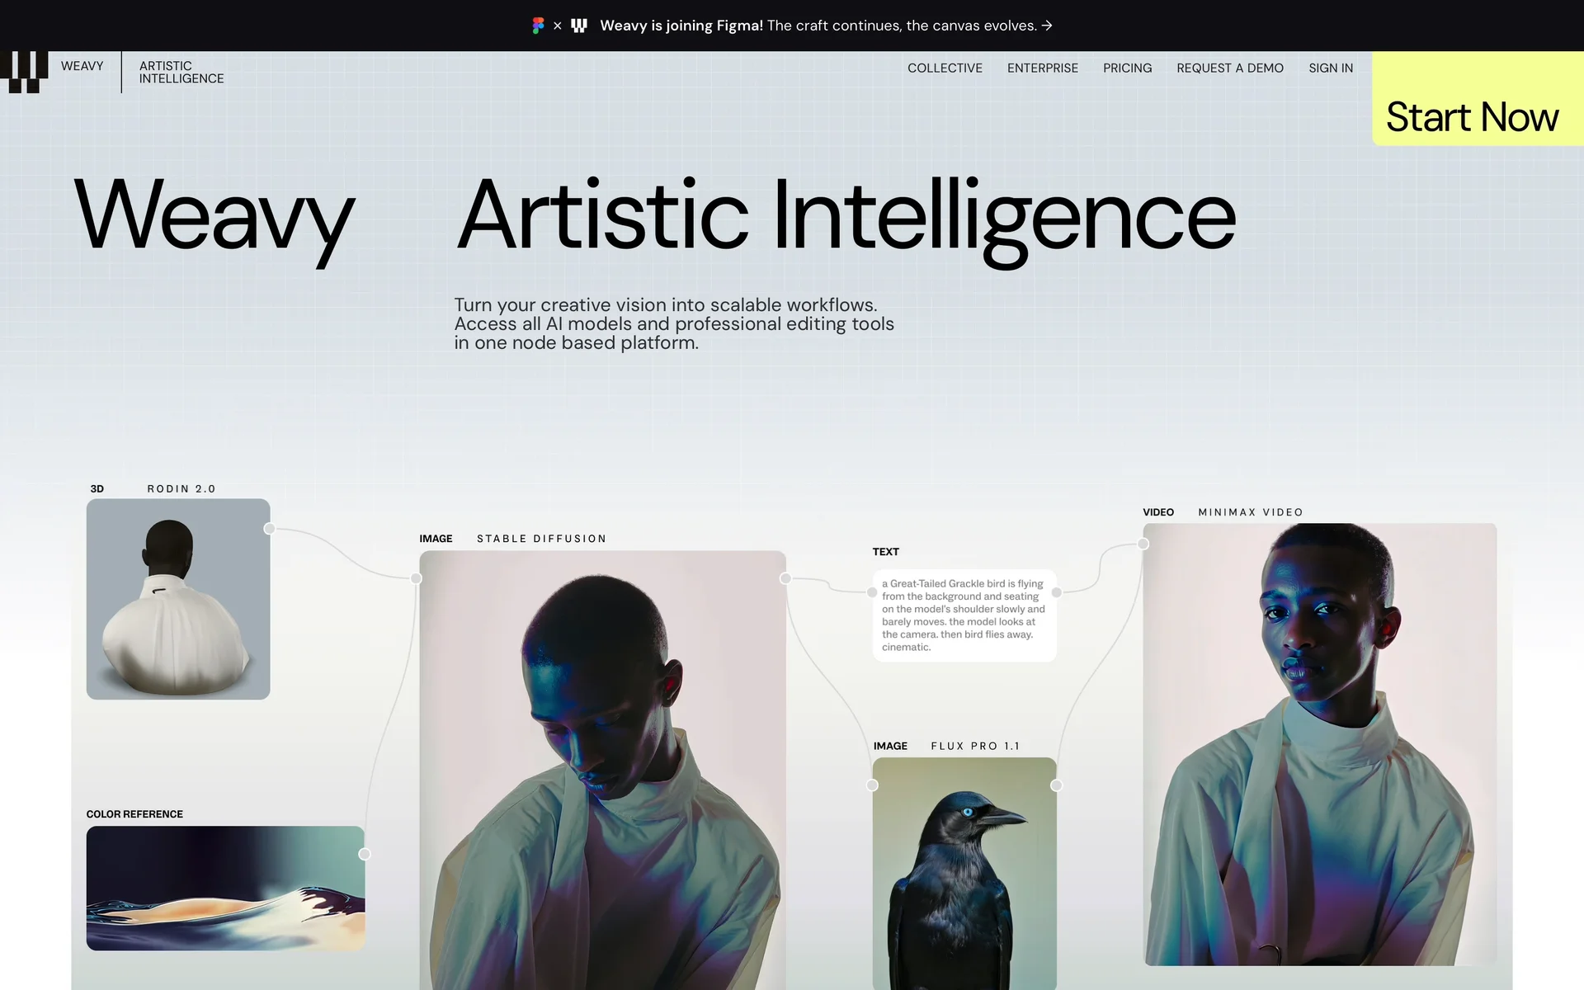
Task: Select the Rodin 2.0 3D model thumbnail
Action: (x=178, y=599)
